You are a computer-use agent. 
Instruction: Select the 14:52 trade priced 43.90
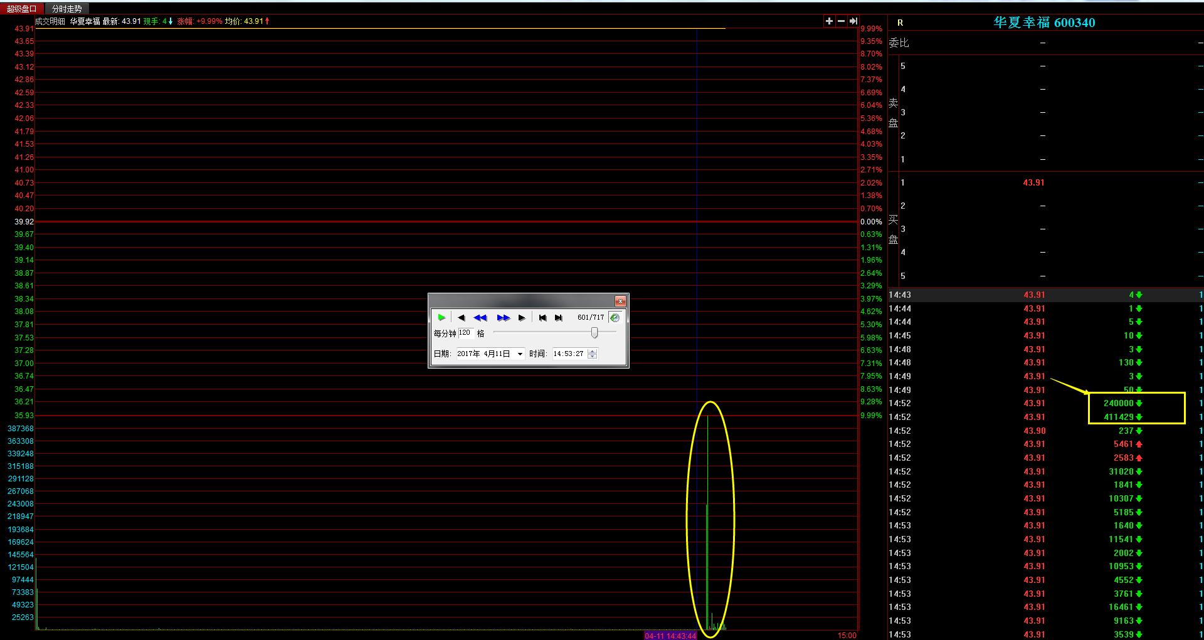pyautogui.click(x=1045, y=431)
